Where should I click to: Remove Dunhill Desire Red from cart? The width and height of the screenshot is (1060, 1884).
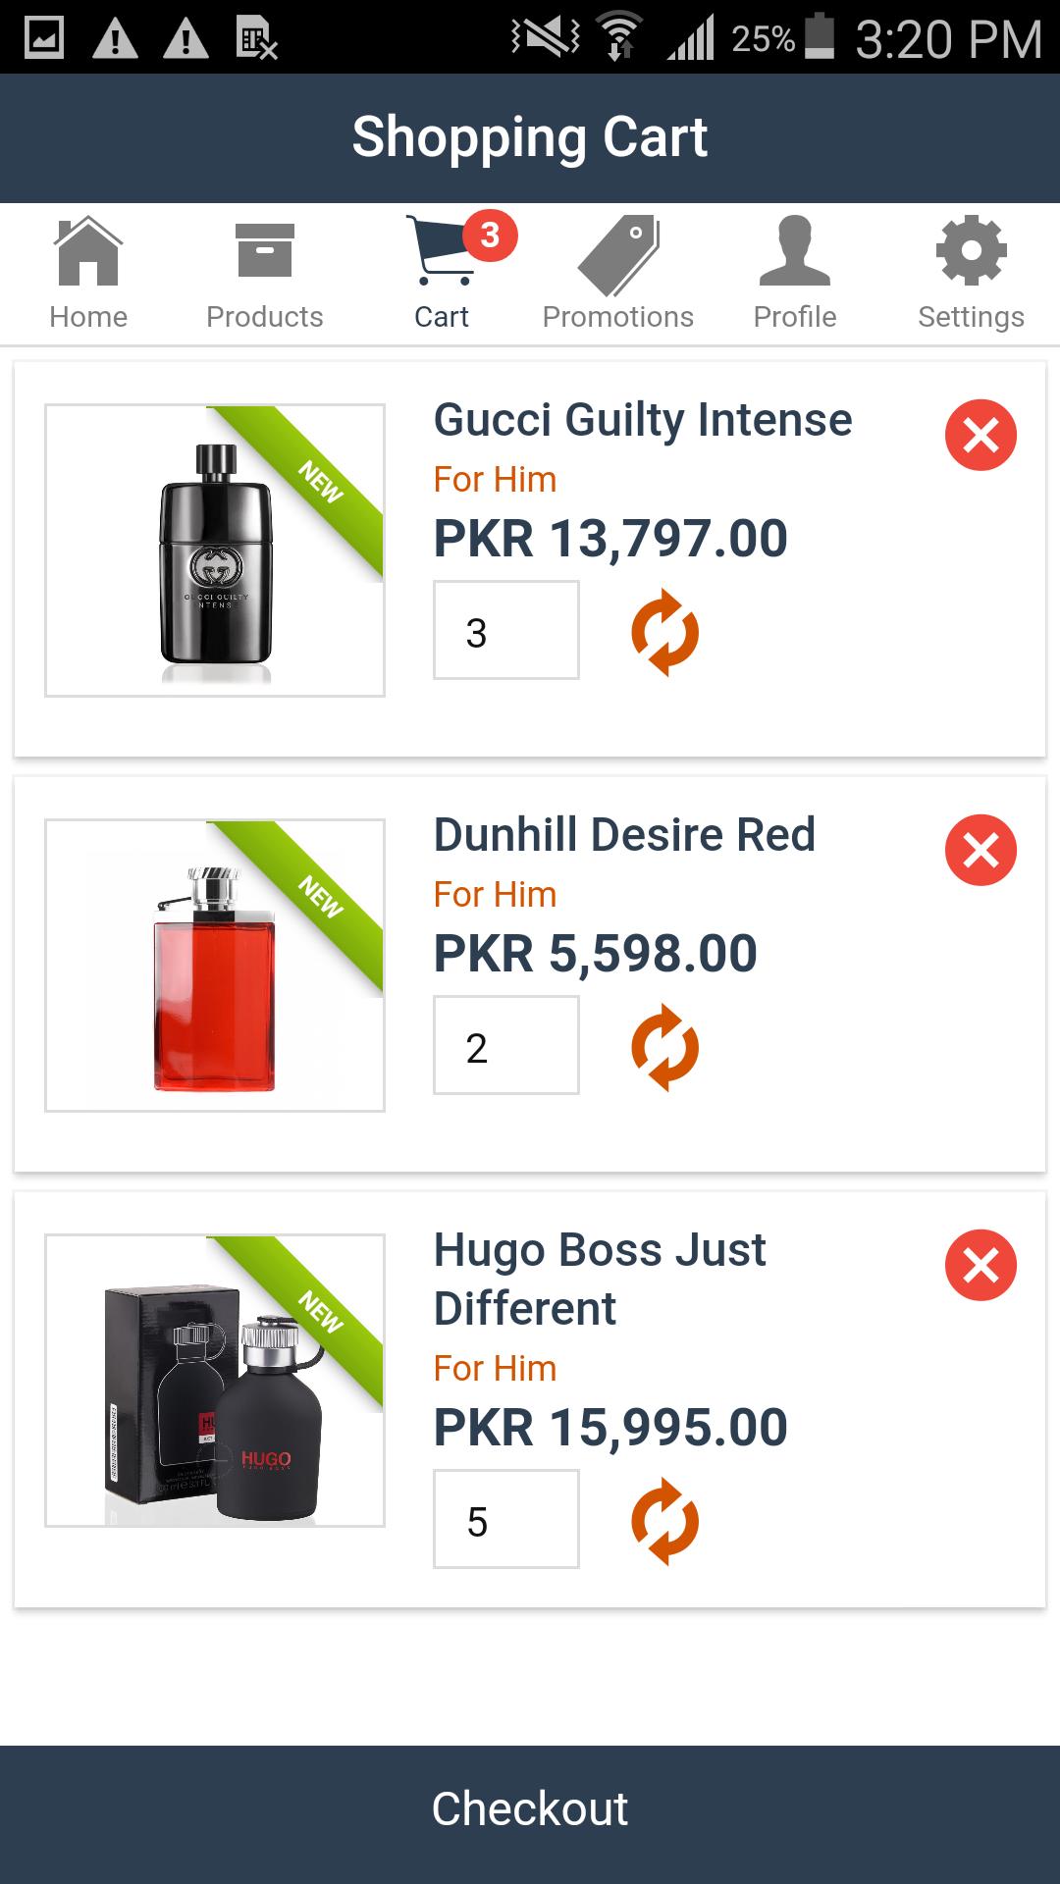coord(980,850)
